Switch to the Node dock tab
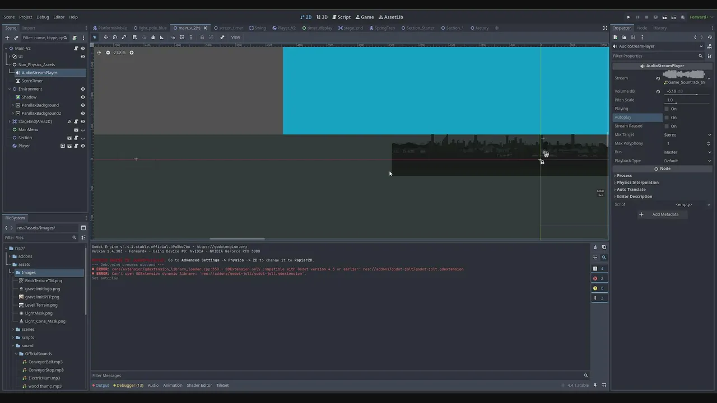Image resolution: width=717 pixels, height=403 pixels. coord(642,28)
